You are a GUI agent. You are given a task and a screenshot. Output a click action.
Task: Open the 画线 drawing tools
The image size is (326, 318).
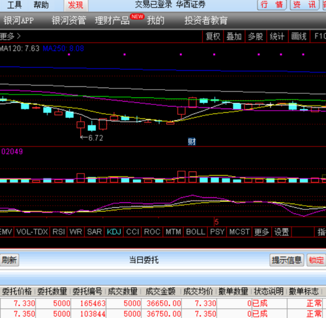pyautogui.click(x=299, y=36)
